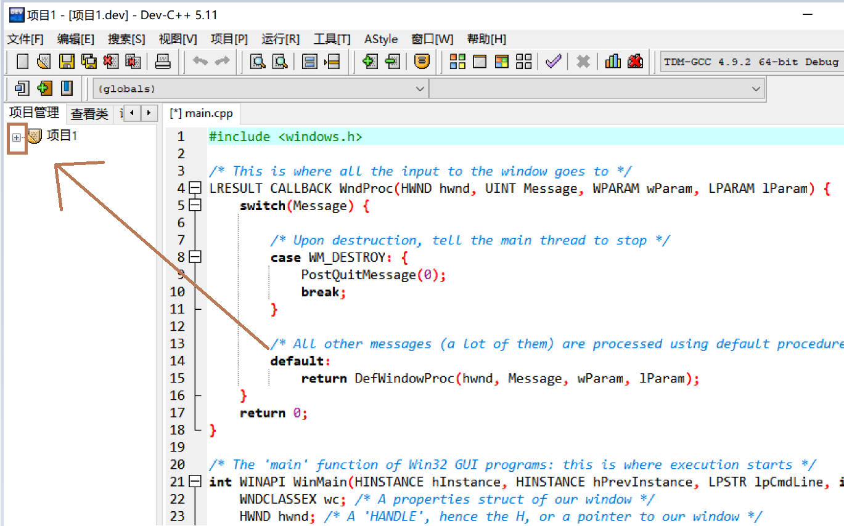Click left arrow of sidebar tab scroller
Viewport: 844px width, 526px height.
pyautogui.click(x=133, y=113)
